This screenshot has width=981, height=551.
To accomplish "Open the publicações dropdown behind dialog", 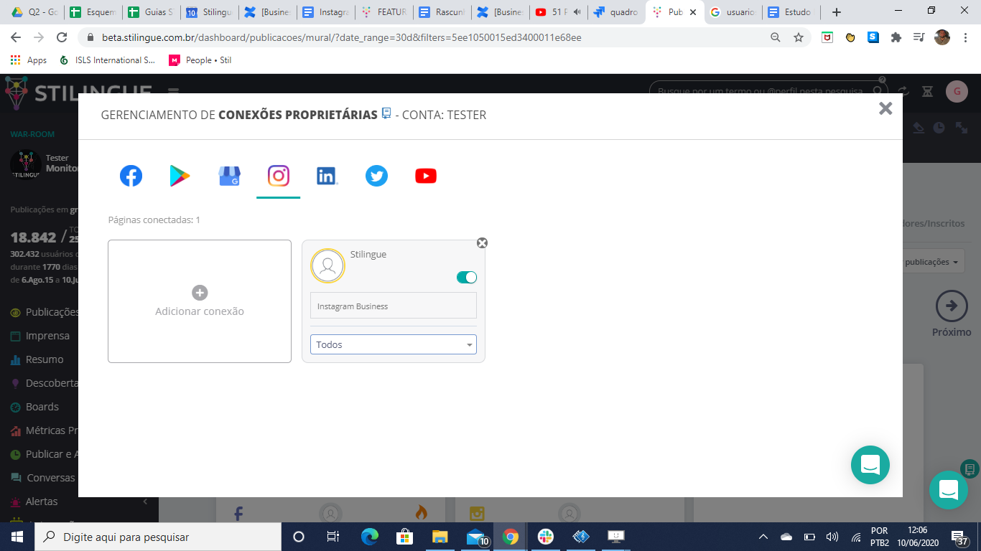I will pyautogui.click(x=934, y=262).
